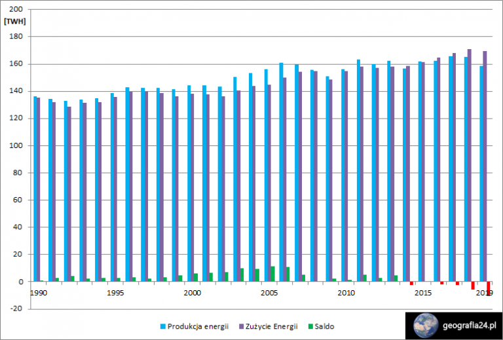Click the tallest purple bar for 2018

tap(470, 166)
